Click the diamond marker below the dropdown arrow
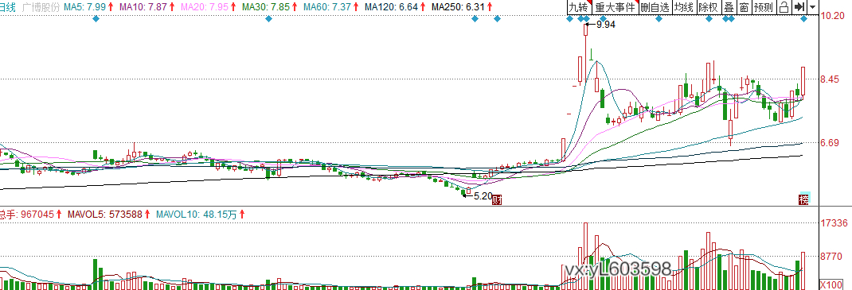The image size is (852, 290). point(804,19)
